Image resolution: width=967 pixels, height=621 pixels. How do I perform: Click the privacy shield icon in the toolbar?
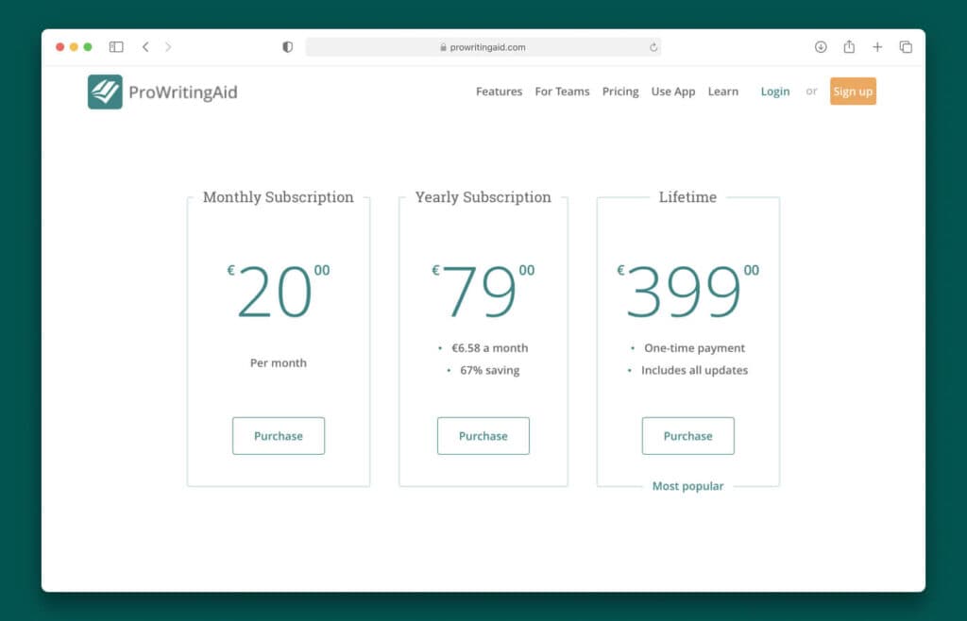tap(286, 46)
